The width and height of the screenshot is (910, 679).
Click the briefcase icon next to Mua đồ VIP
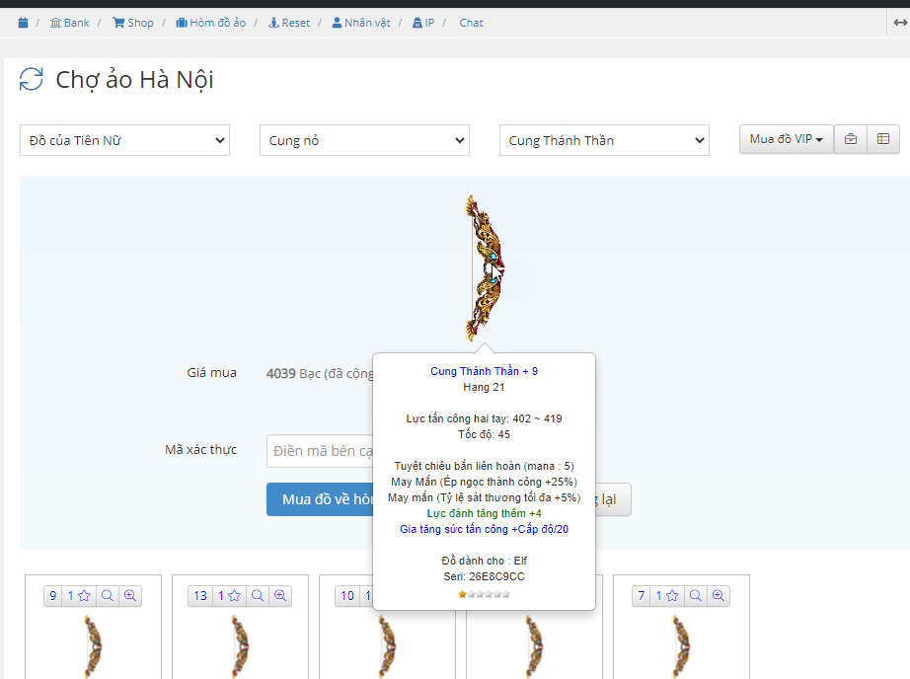[850, 139]
